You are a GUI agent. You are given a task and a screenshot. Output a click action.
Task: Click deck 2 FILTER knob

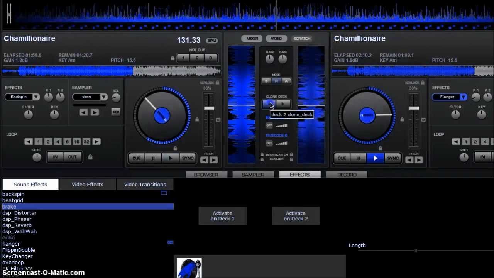tap(455, 115)
